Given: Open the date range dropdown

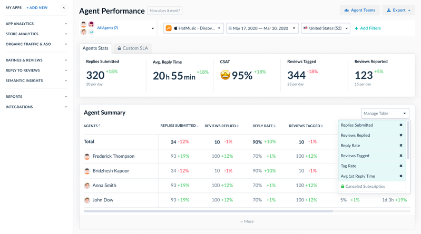Looking at the screenshot, I should coord(261,28).
